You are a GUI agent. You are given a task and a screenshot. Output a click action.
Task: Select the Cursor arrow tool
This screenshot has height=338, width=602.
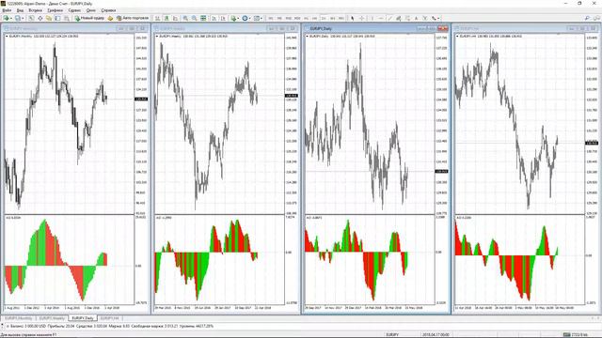pyautogui.click(x=353, y=18)
